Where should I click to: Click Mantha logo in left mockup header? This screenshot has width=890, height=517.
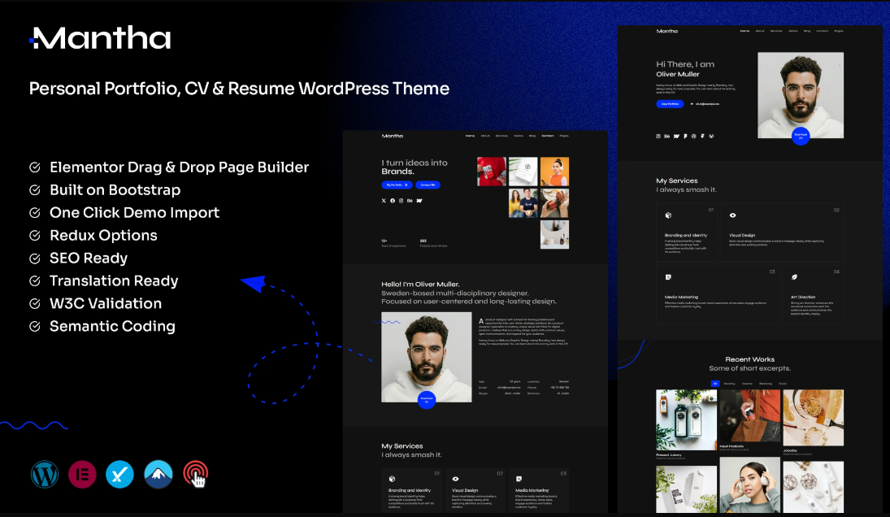tap(393, 136)
